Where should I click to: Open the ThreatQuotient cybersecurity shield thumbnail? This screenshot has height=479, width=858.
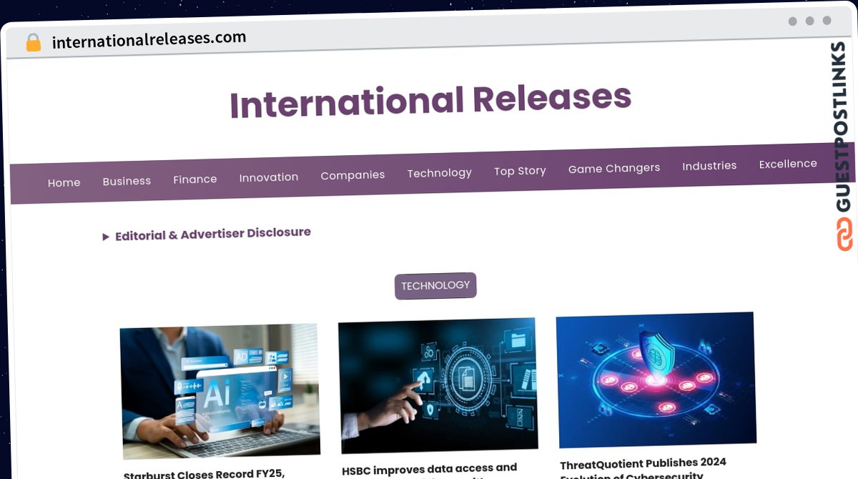(x=656, y=380)
